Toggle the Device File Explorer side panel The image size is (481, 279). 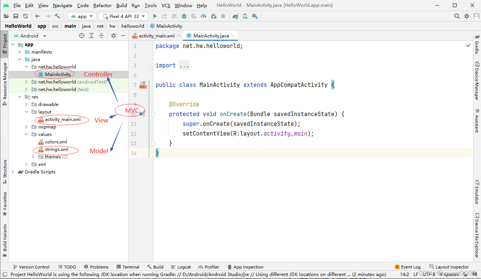477,235
